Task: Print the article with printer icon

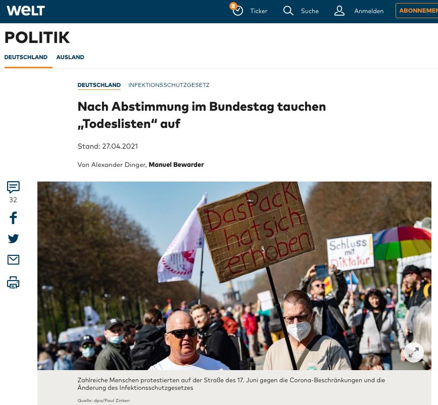Action: click(13, 282)
